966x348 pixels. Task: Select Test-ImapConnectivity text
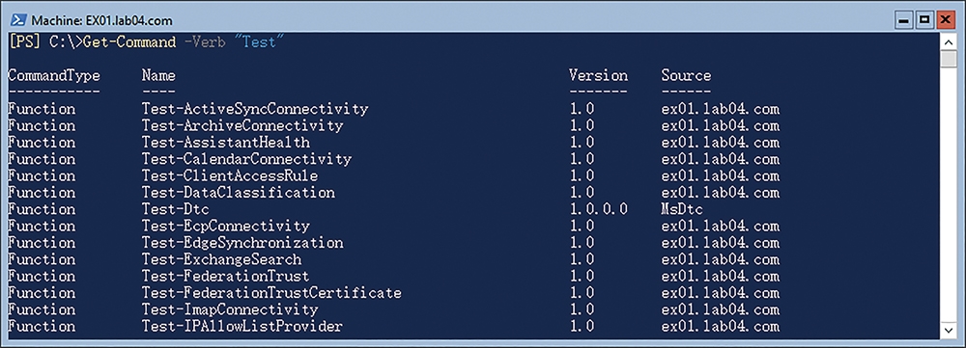coord(230,309)
